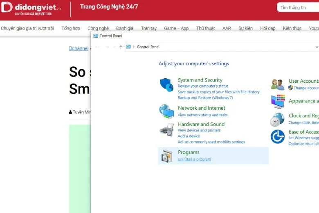
Task: Open Clock and Region heading
Action: pos(304,116)
